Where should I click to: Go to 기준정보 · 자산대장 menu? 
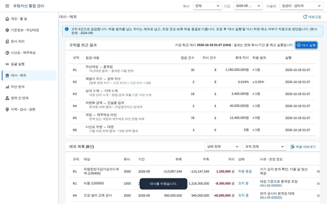pos(29,30)
